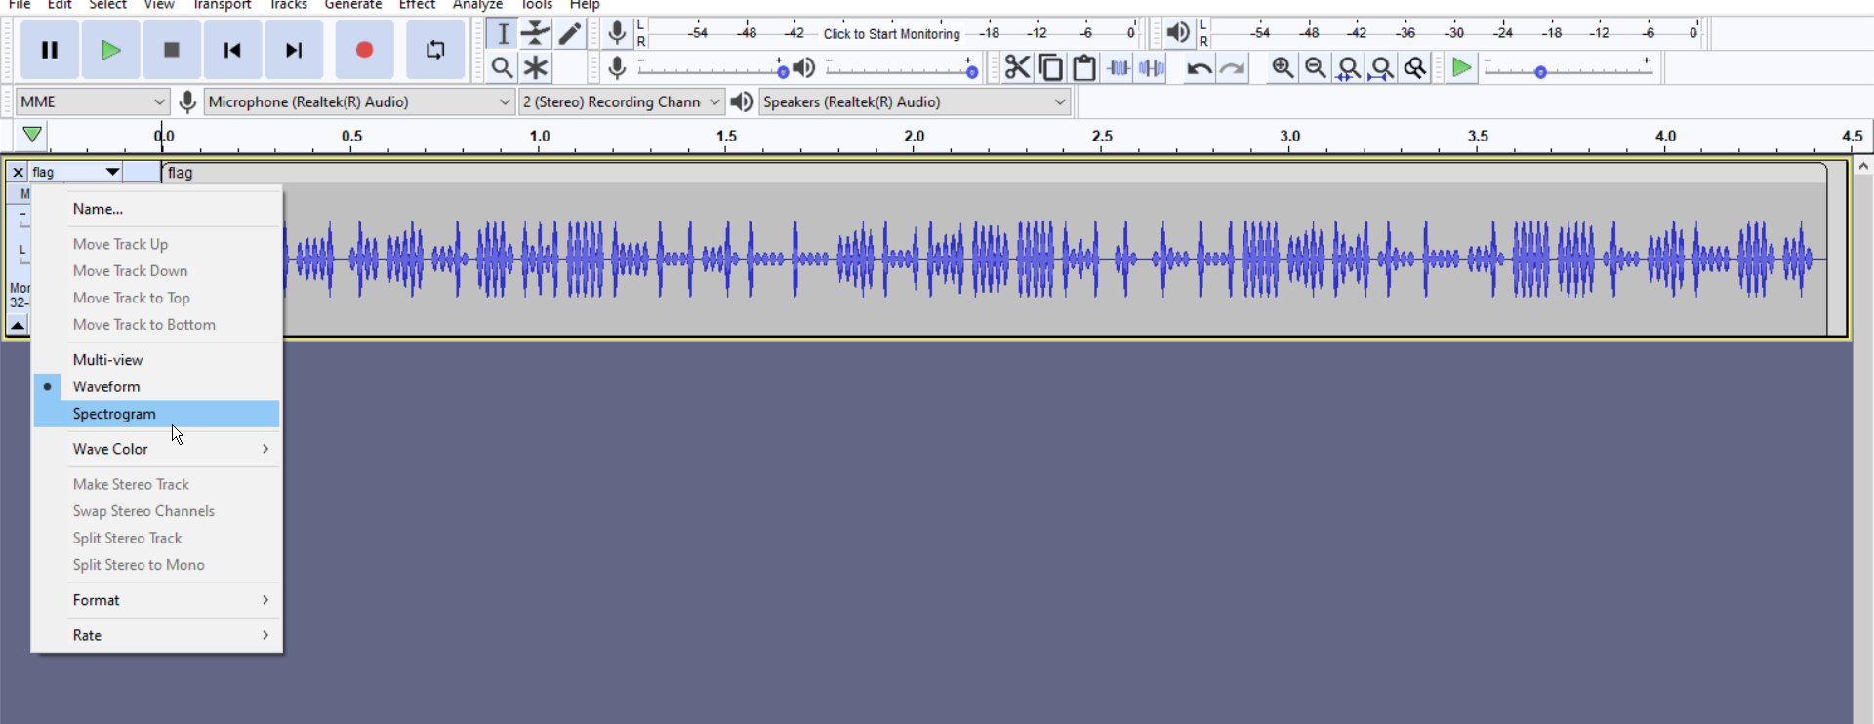Select Multi-view in the track menu
The width and height of the screenshot is (1874, 724).
point(157,360)
